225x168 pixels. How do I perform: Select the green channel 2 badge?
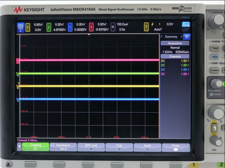pyautogui.click(x=49, y=27)
